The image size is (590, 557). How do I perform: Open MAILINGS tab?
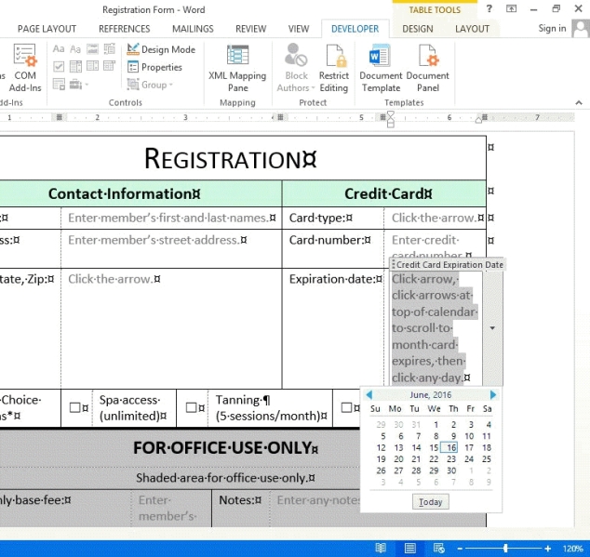pyautogui.click(x=193, y=29)
